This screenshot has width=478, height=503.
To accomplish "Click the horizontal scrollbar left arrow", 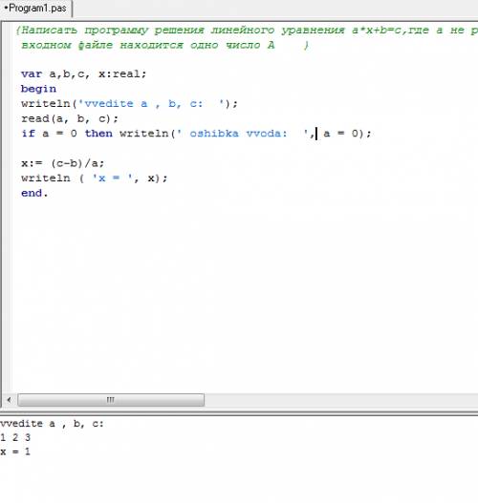I will [x=9, y=400].
